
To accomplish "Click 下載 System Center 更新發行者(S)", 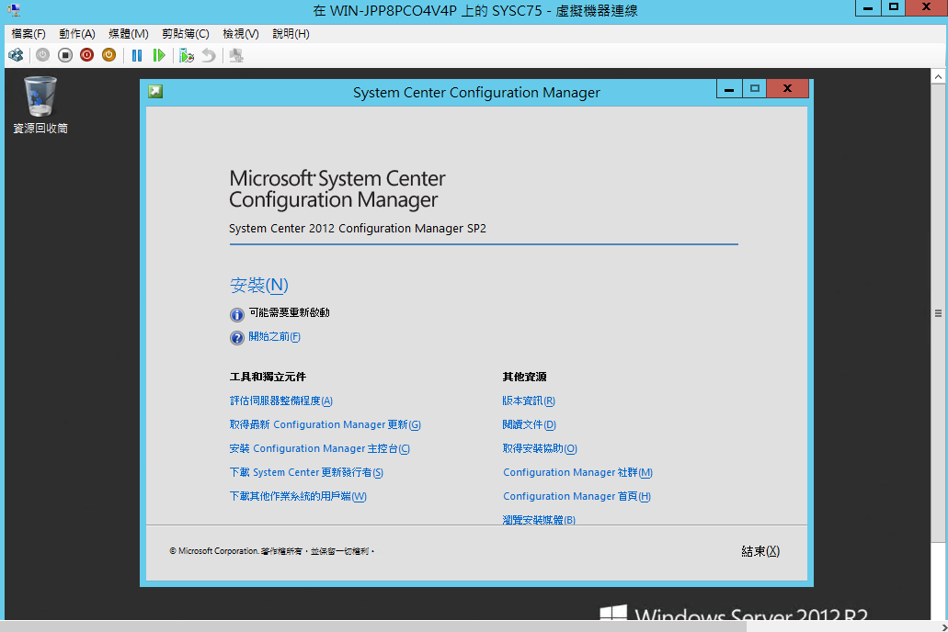I will point(306,472).
